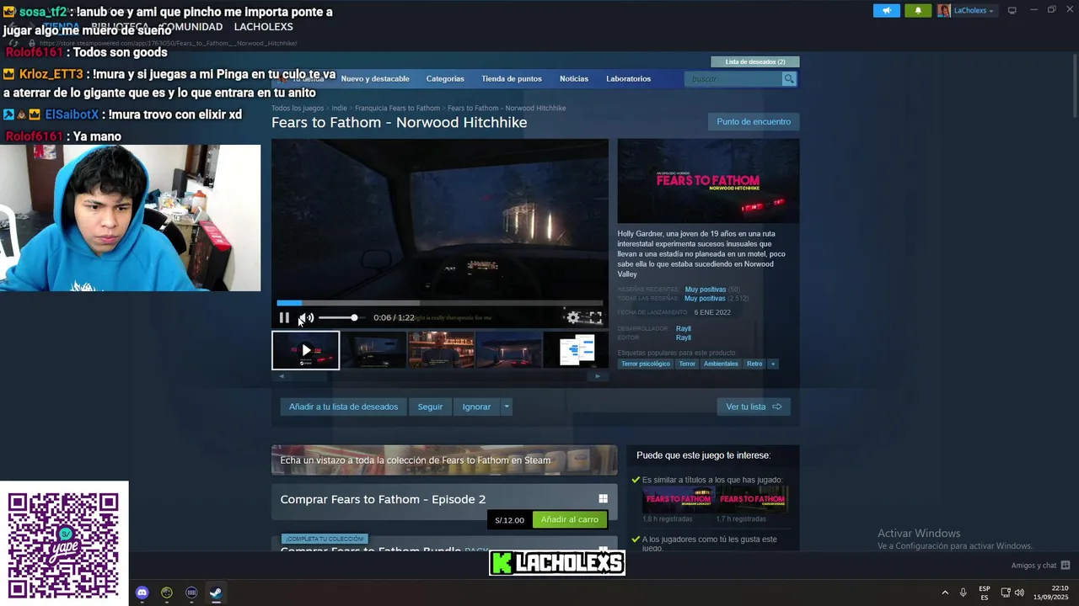Open the game header capsule image
The image size is (1079, 606).
tap(708, 181)
